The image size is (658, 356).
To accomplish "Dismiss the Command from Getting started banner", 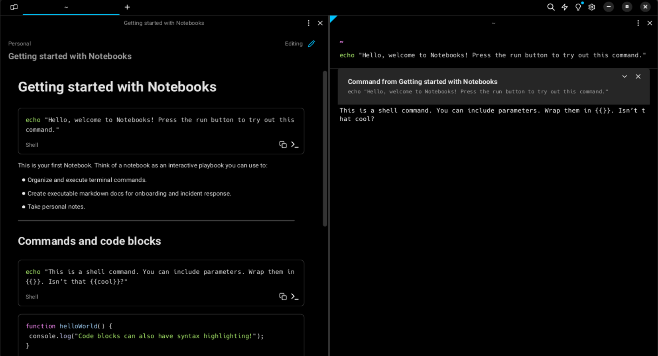I will [x=638, y=77].
